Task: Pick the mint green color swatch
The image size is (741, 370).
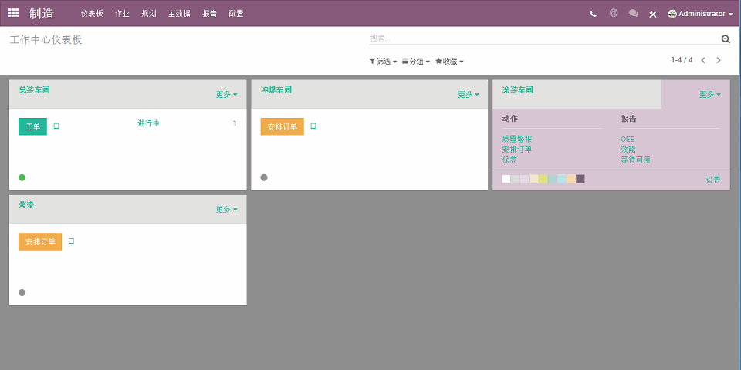Action: pos(553,179)
